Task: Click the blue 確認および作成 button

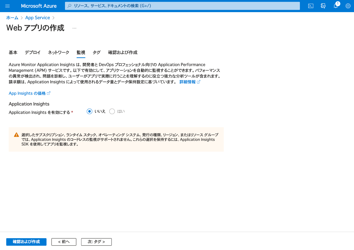Action: coord(26,242)
